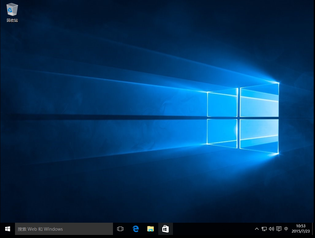This screenshot has height=238, width=315.
Task: Open the Windows Store taskbar icon
Action: [165, 229]
